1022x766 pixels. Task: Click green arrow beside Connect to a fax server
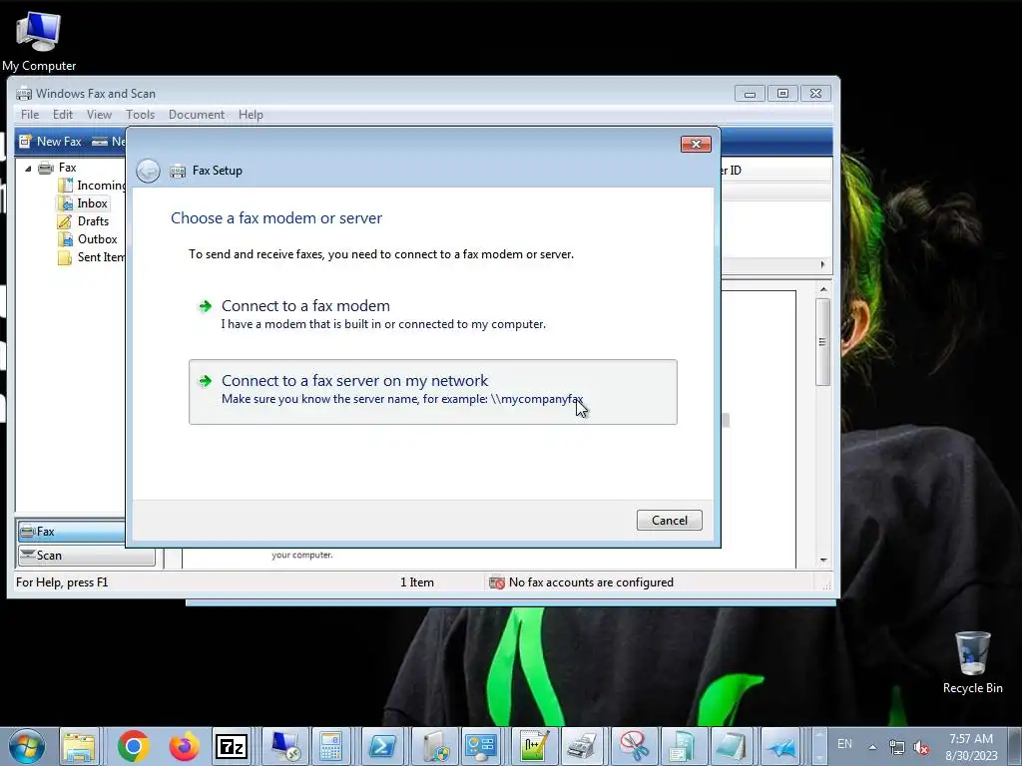(x=206, y=381)
